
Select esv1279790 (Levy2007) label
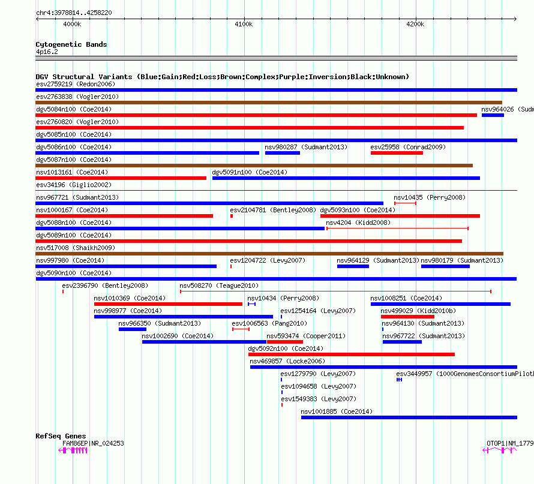point(318,374)
